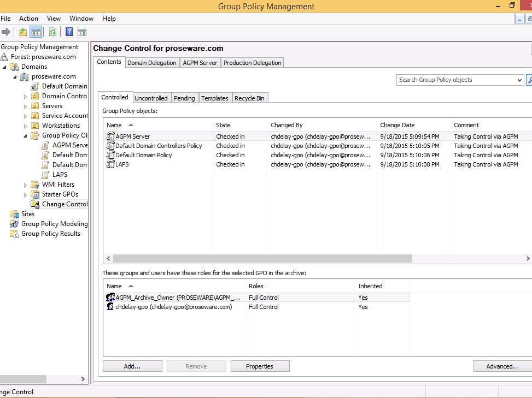Click the Refresh toolbar icon
532x398 pixels.
[53, 32]
